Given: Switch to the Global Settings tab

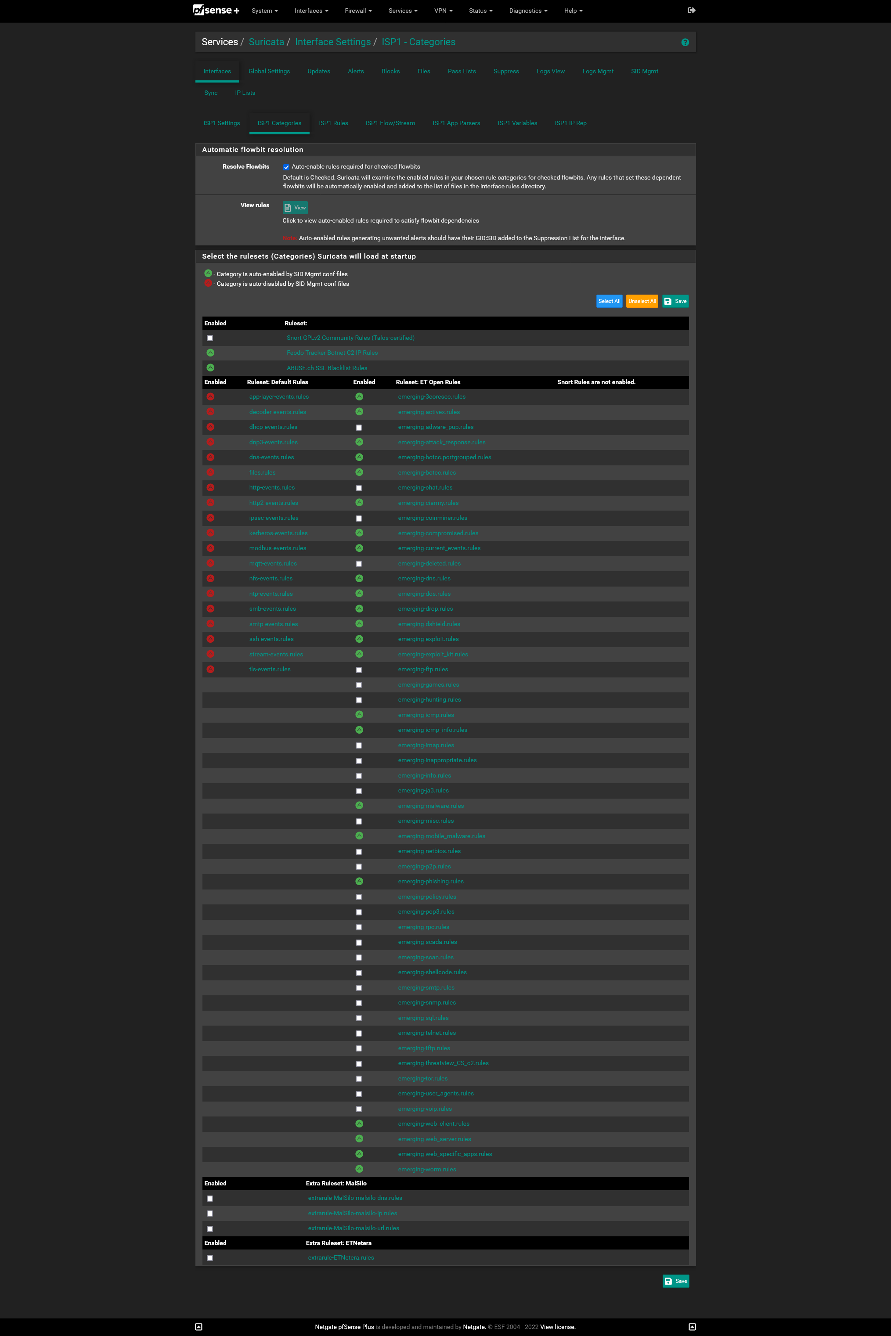Looking at the screenshot, I should coord(269,72).
